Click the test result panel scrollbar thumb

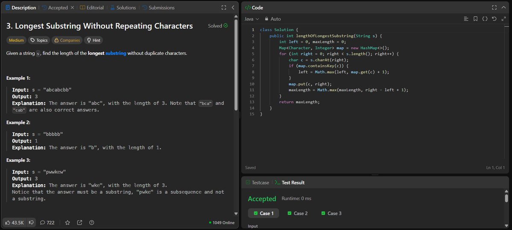point(506,198)
